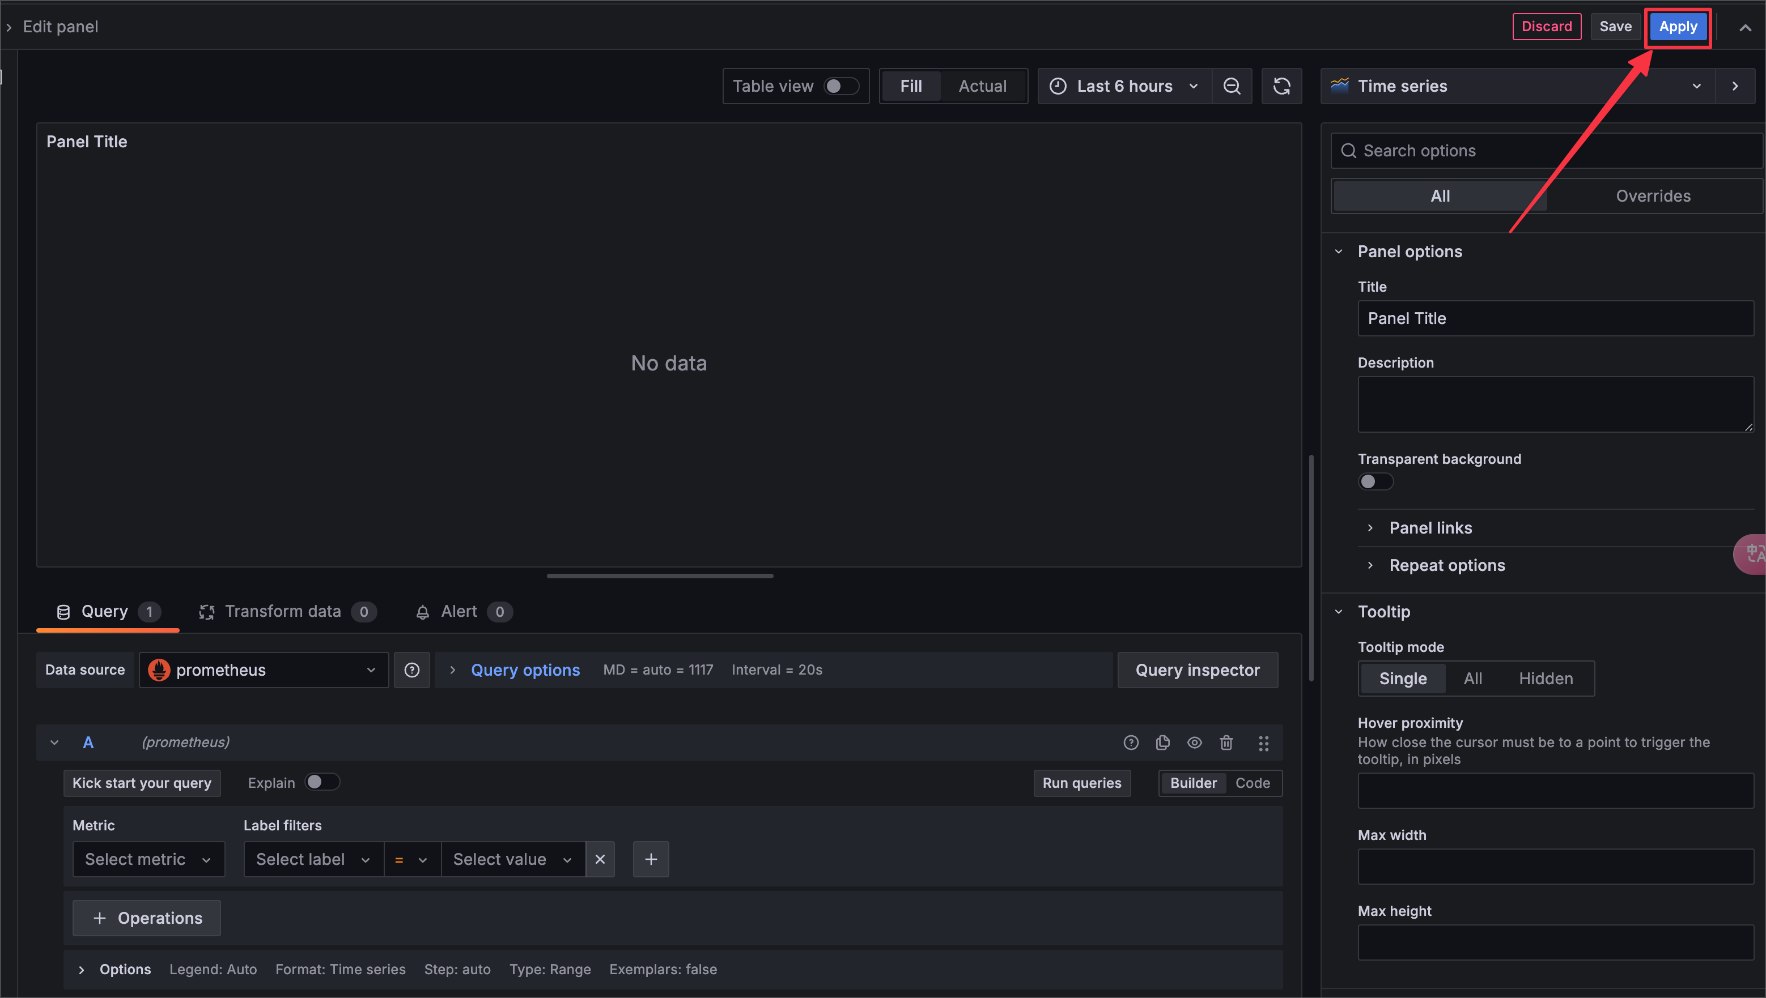Open the equals operator dropdown
Viewport: 1766px width, 998px height.
[x=412, y=859]
